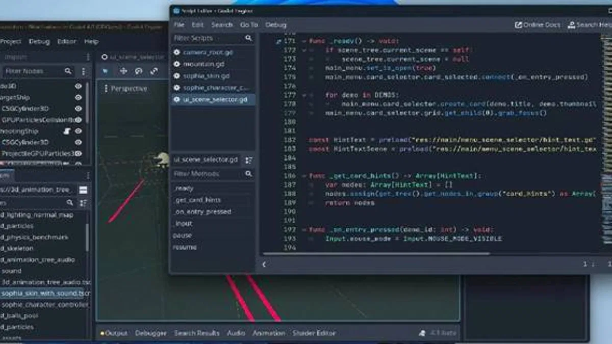Toggle visibility of ShootingShip node
This screenshot has height=344, width=612.
point(78,131)
